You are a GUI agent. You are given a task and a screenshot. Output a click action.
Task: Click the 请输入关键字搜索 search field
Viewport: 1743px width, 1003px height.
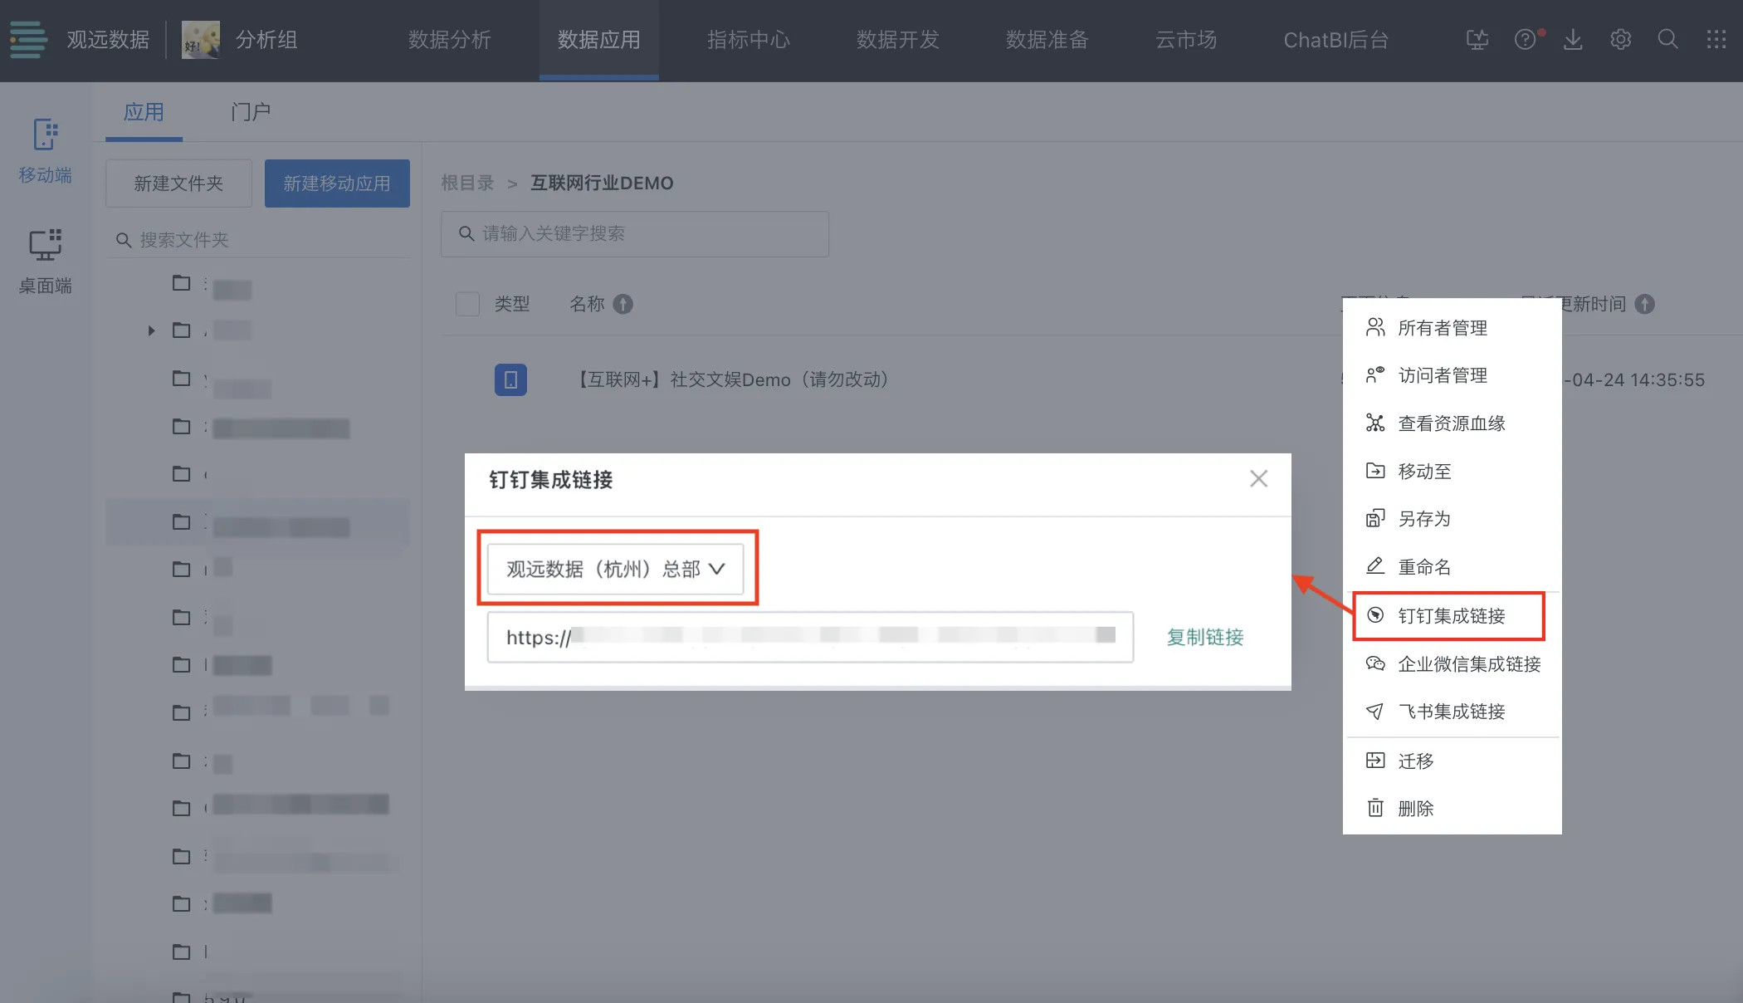pos(635,234)
